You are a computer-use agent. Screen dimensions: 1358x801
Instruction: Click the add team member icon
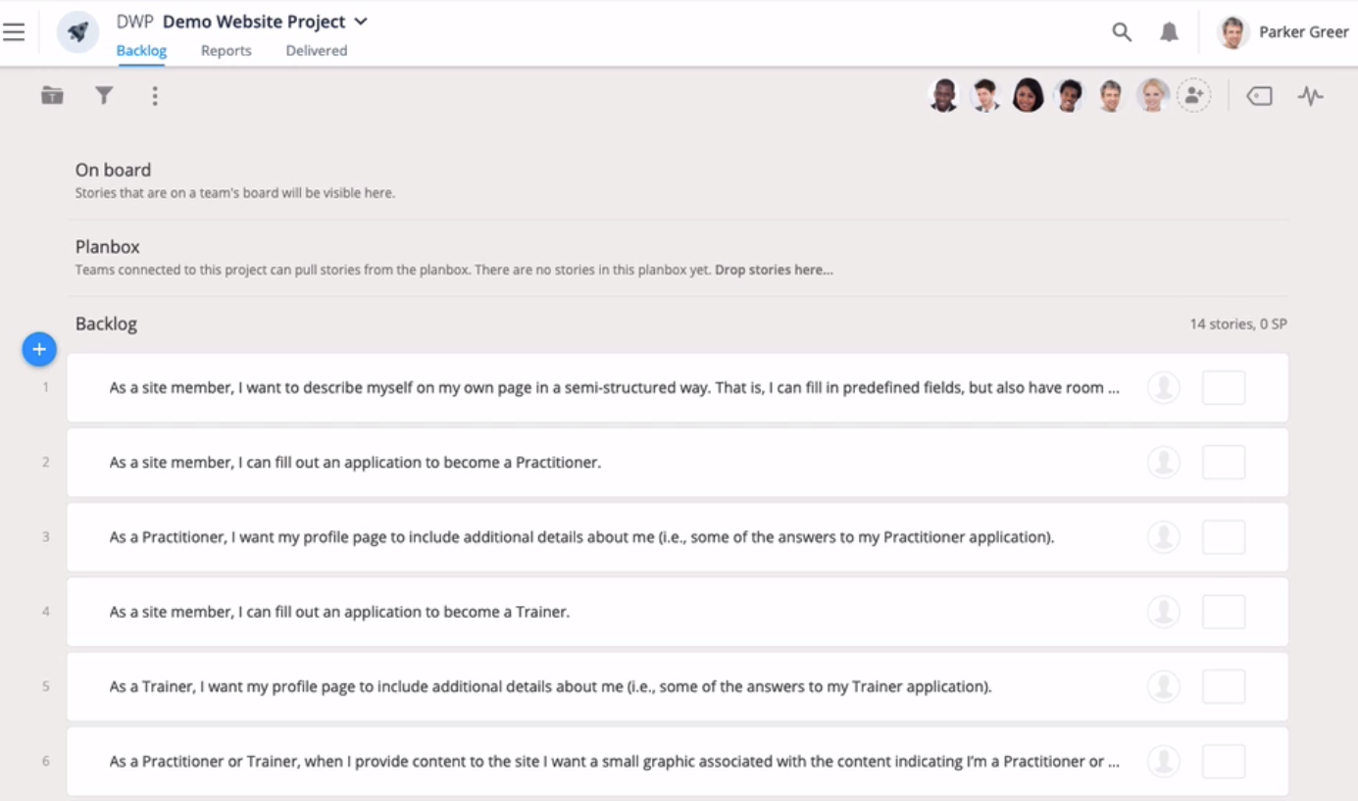point(1194,94)
